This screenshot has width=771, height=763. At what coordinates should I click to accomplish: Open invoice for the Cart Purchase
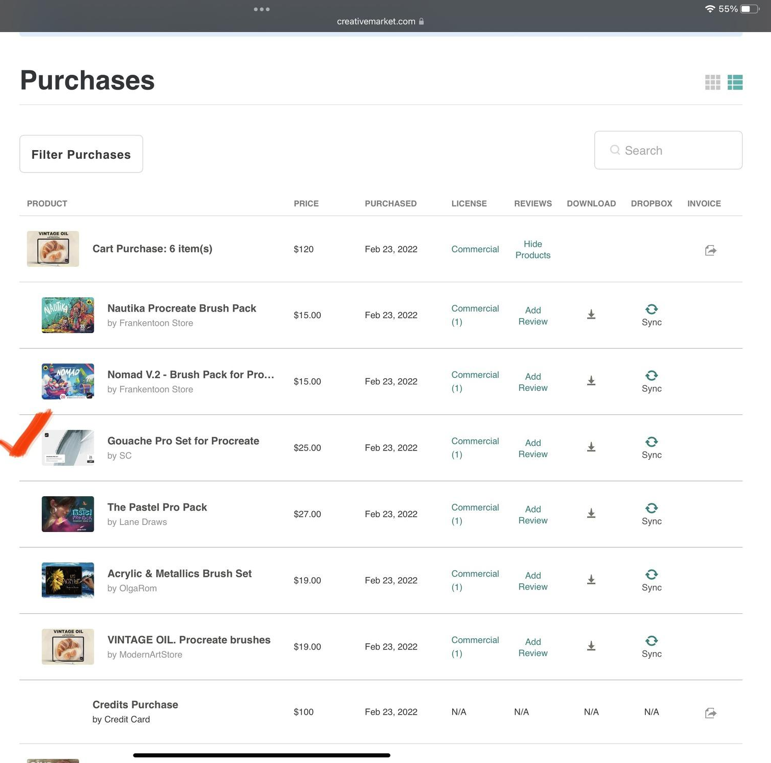click(x=710, y=250)
